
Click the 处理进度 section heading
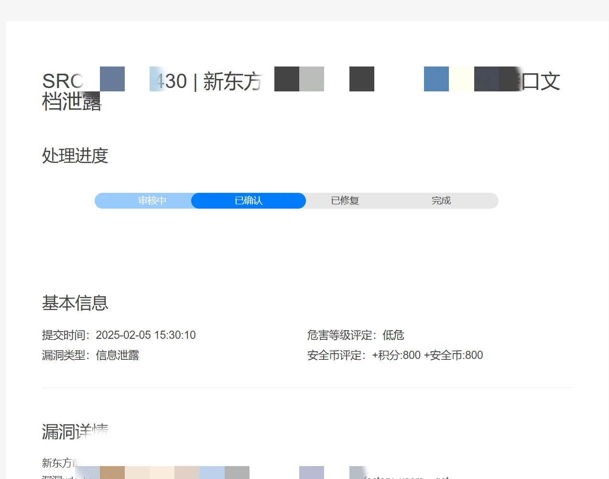75,156
